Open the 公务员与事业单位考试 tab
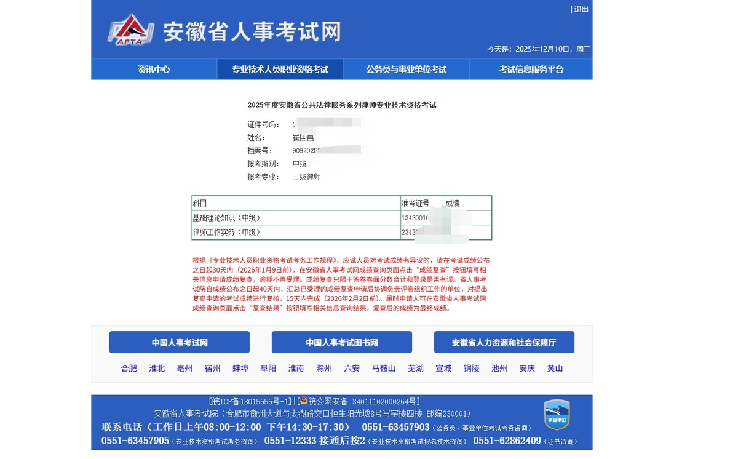Image resolution: width=738 pixels, height=459 pixels. pos(406,70)
